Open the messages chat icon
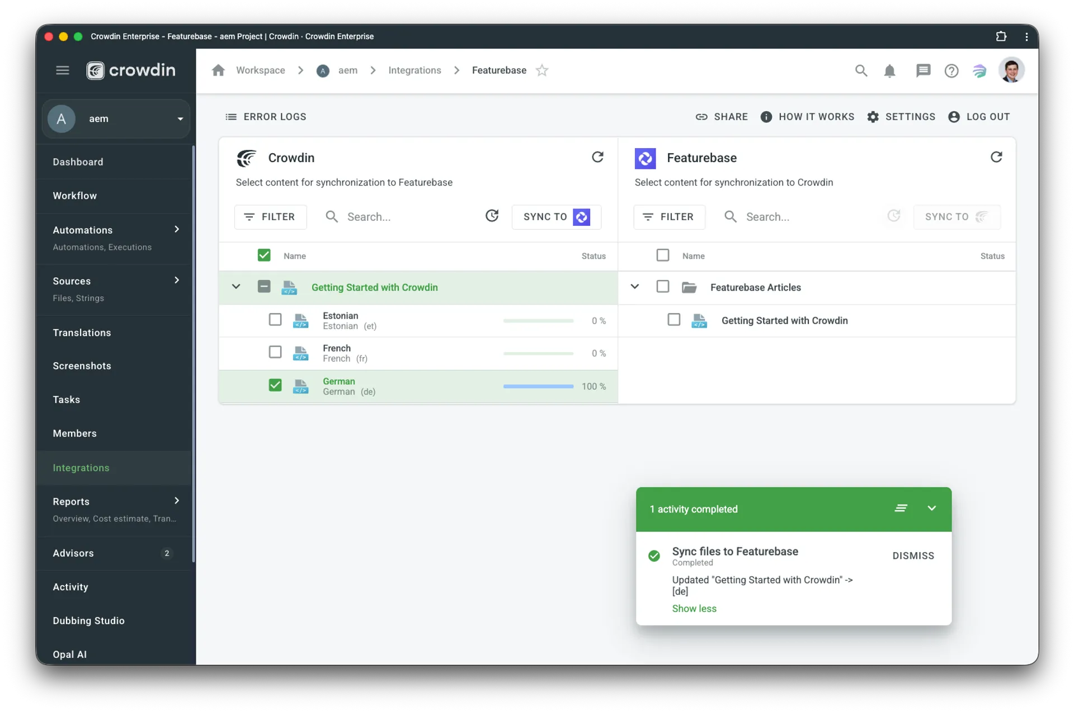The height and width of the screenshot is (712, 1074). coord(923,70)
